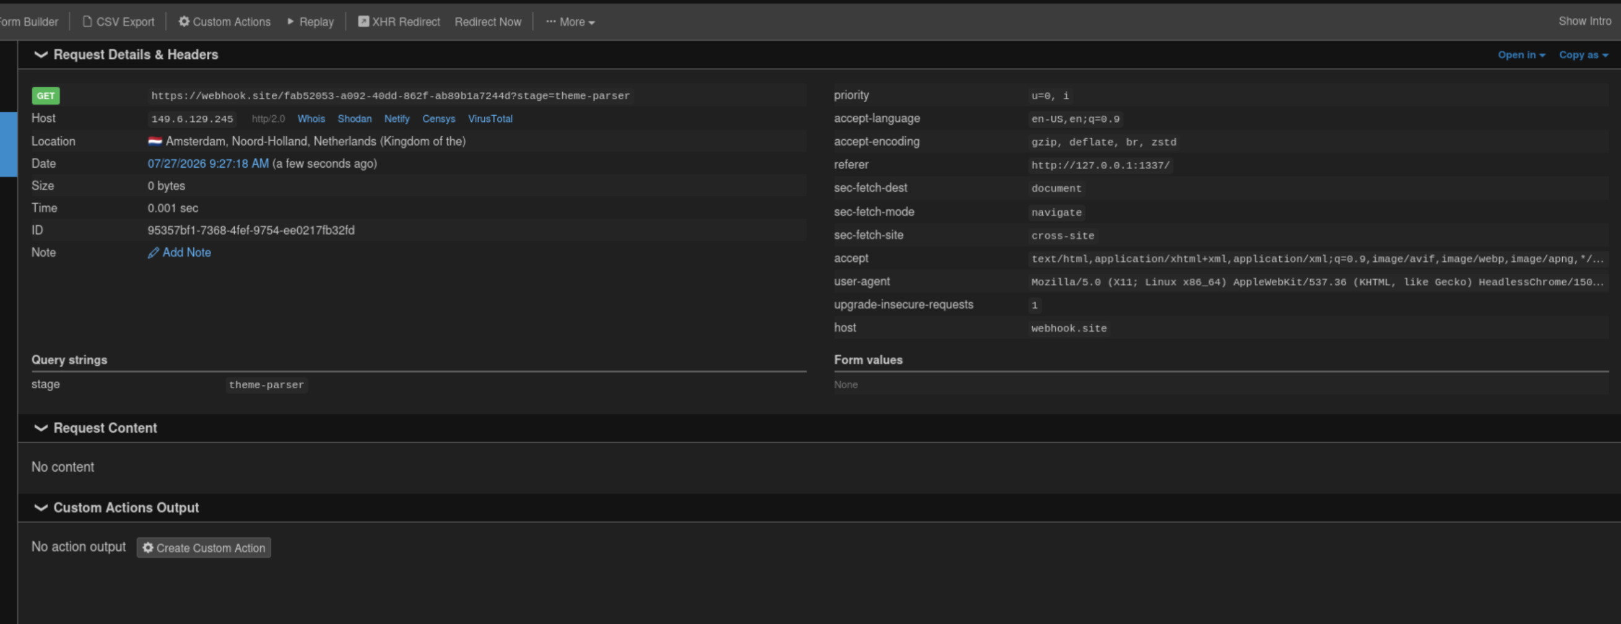Click accept-language value en-US,en;q=0.9
Viewport: 1621px width, 624px height.
coord(1075,119)
